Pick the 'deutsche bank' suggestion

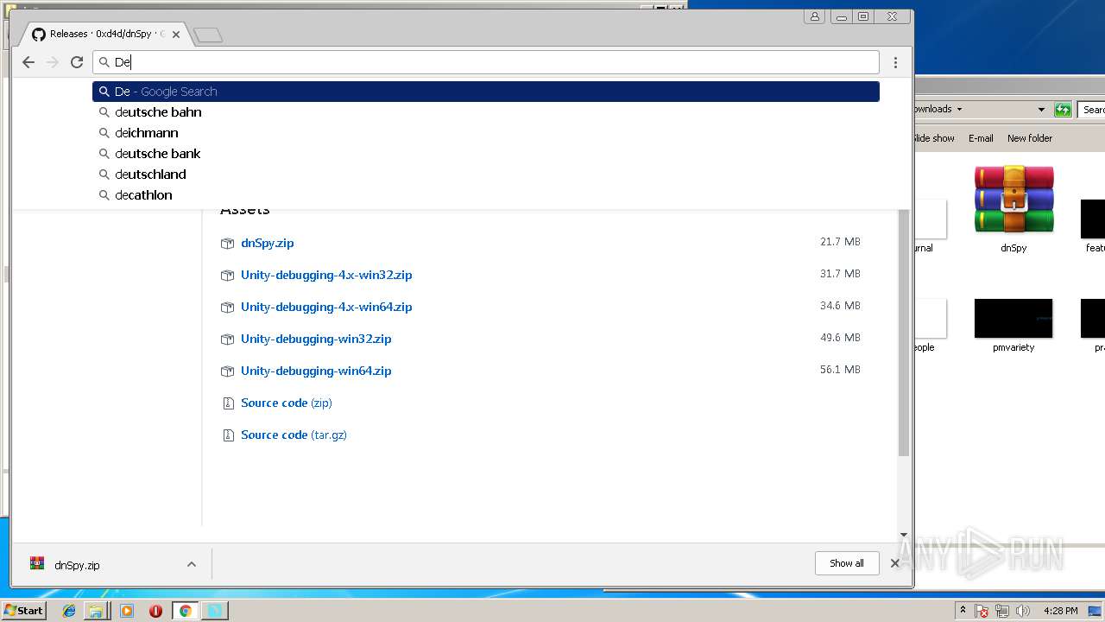click(486, 154)
